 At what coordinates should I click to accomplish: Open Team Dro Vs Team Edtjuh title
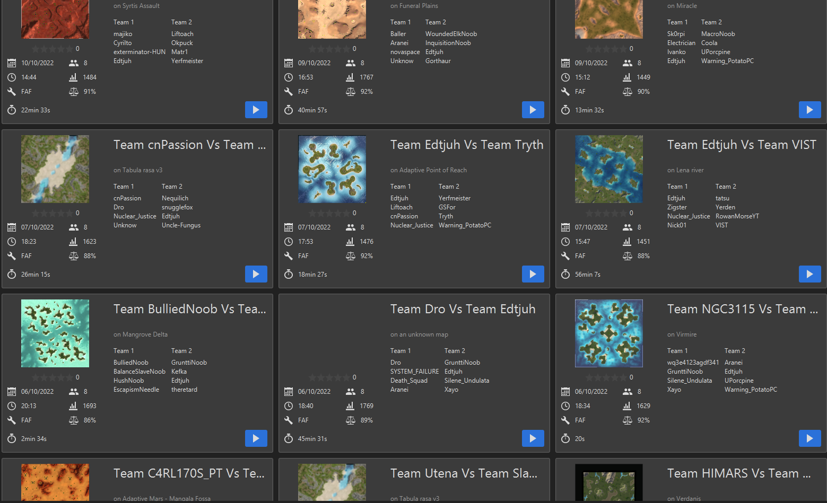click(x=463, y=310)
